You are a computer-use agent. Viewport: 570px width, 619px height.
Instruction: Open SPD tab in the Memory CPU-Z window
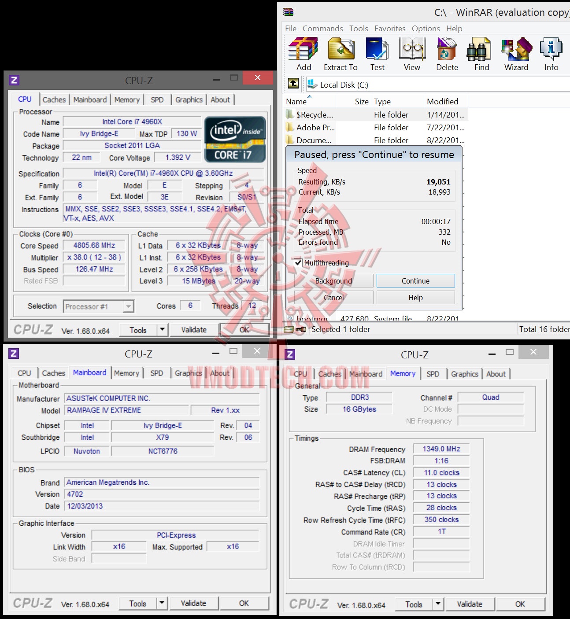click(433, 374)
